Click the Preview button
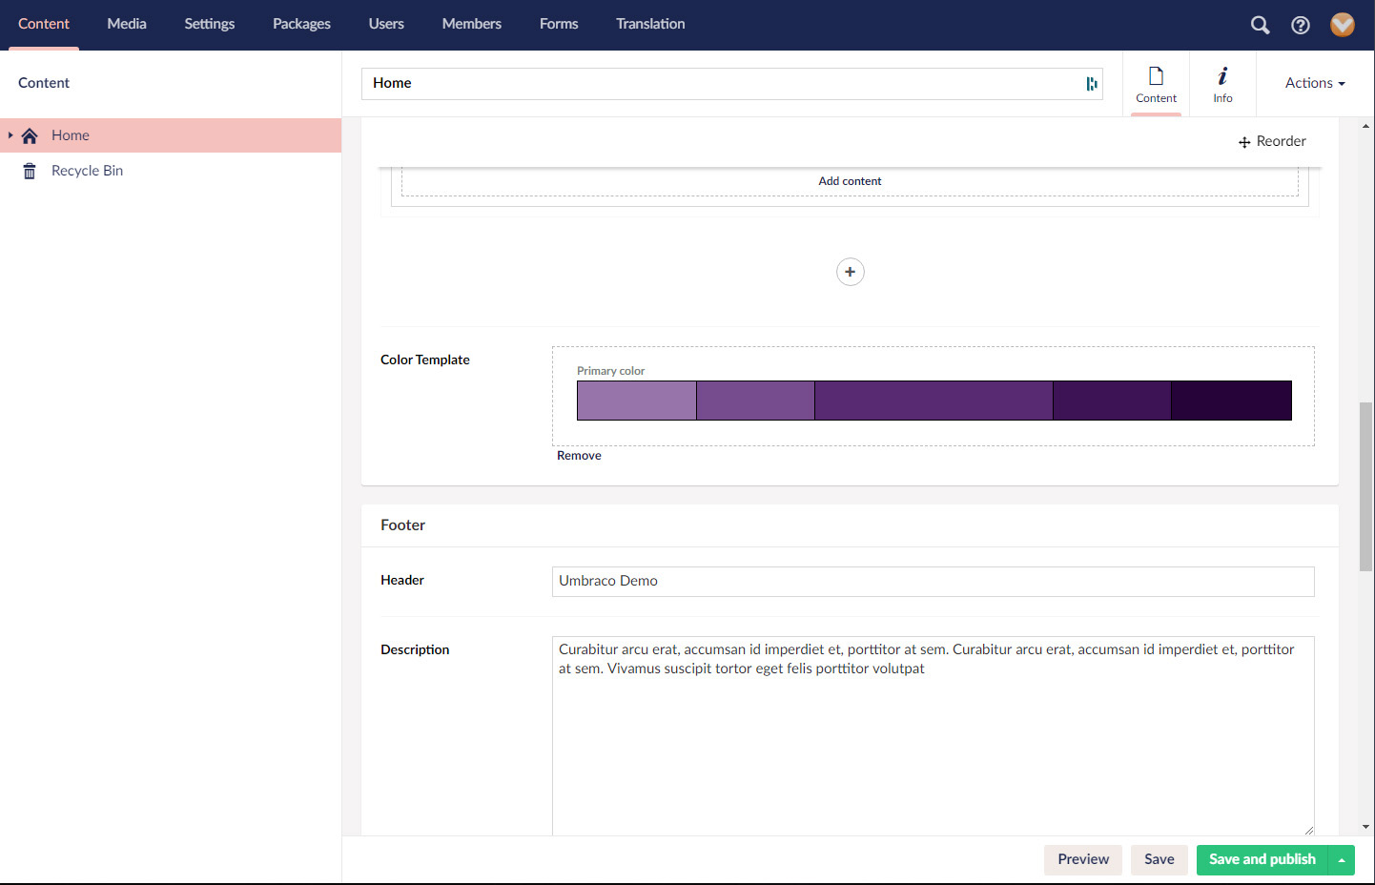 pyautogui.click(x=1083, y=860)
